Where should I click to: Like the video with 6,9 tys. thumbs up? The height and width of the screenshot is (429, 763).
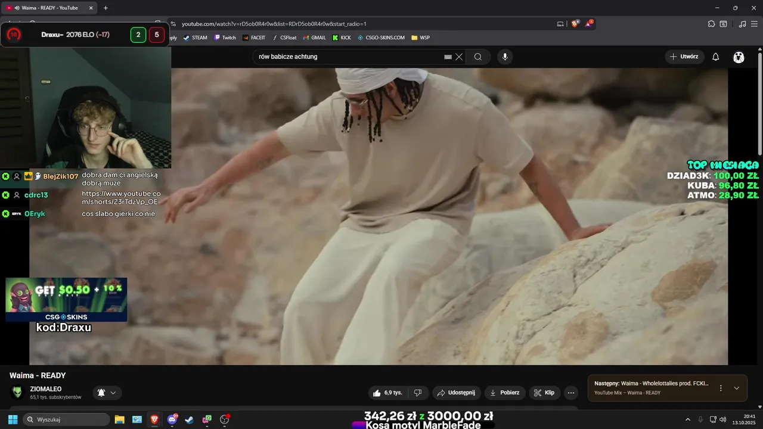pos(387,393)
